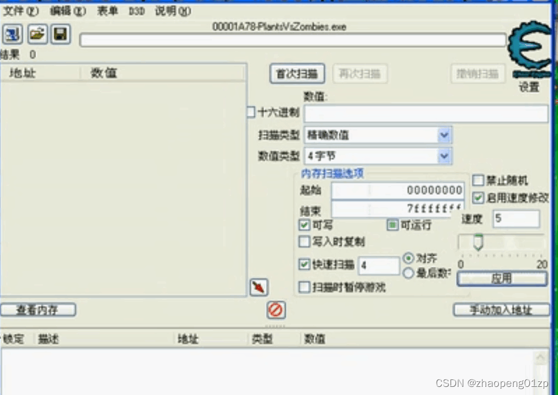Enable the 十六进制 hexadecimal checkbox
Screen dimensions: 558x395
coord(250,112)
